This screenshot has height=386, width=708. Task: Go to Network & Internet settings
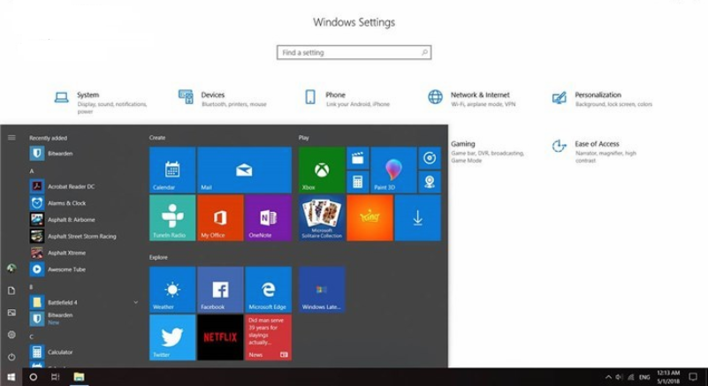pos(479,98)
